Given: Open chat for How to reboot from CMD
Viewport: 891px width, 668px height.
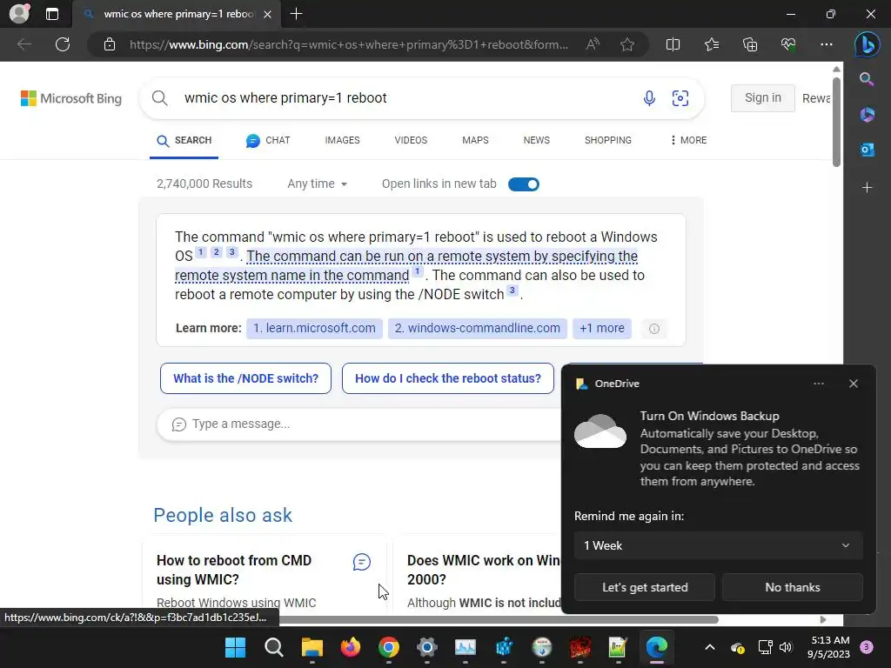Looking at the screenshot, I should pyautogui.click(x=361, y=562).
